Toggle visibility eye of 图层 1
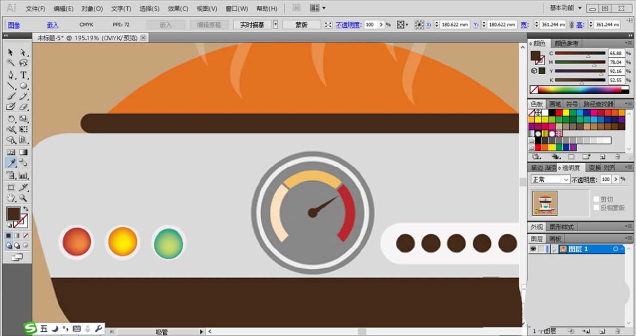The height and width of the screenshot is (336, 636). click(534, 249)
